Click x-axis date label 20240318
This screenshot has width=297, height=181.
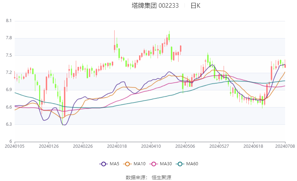(x=117, y=146)
